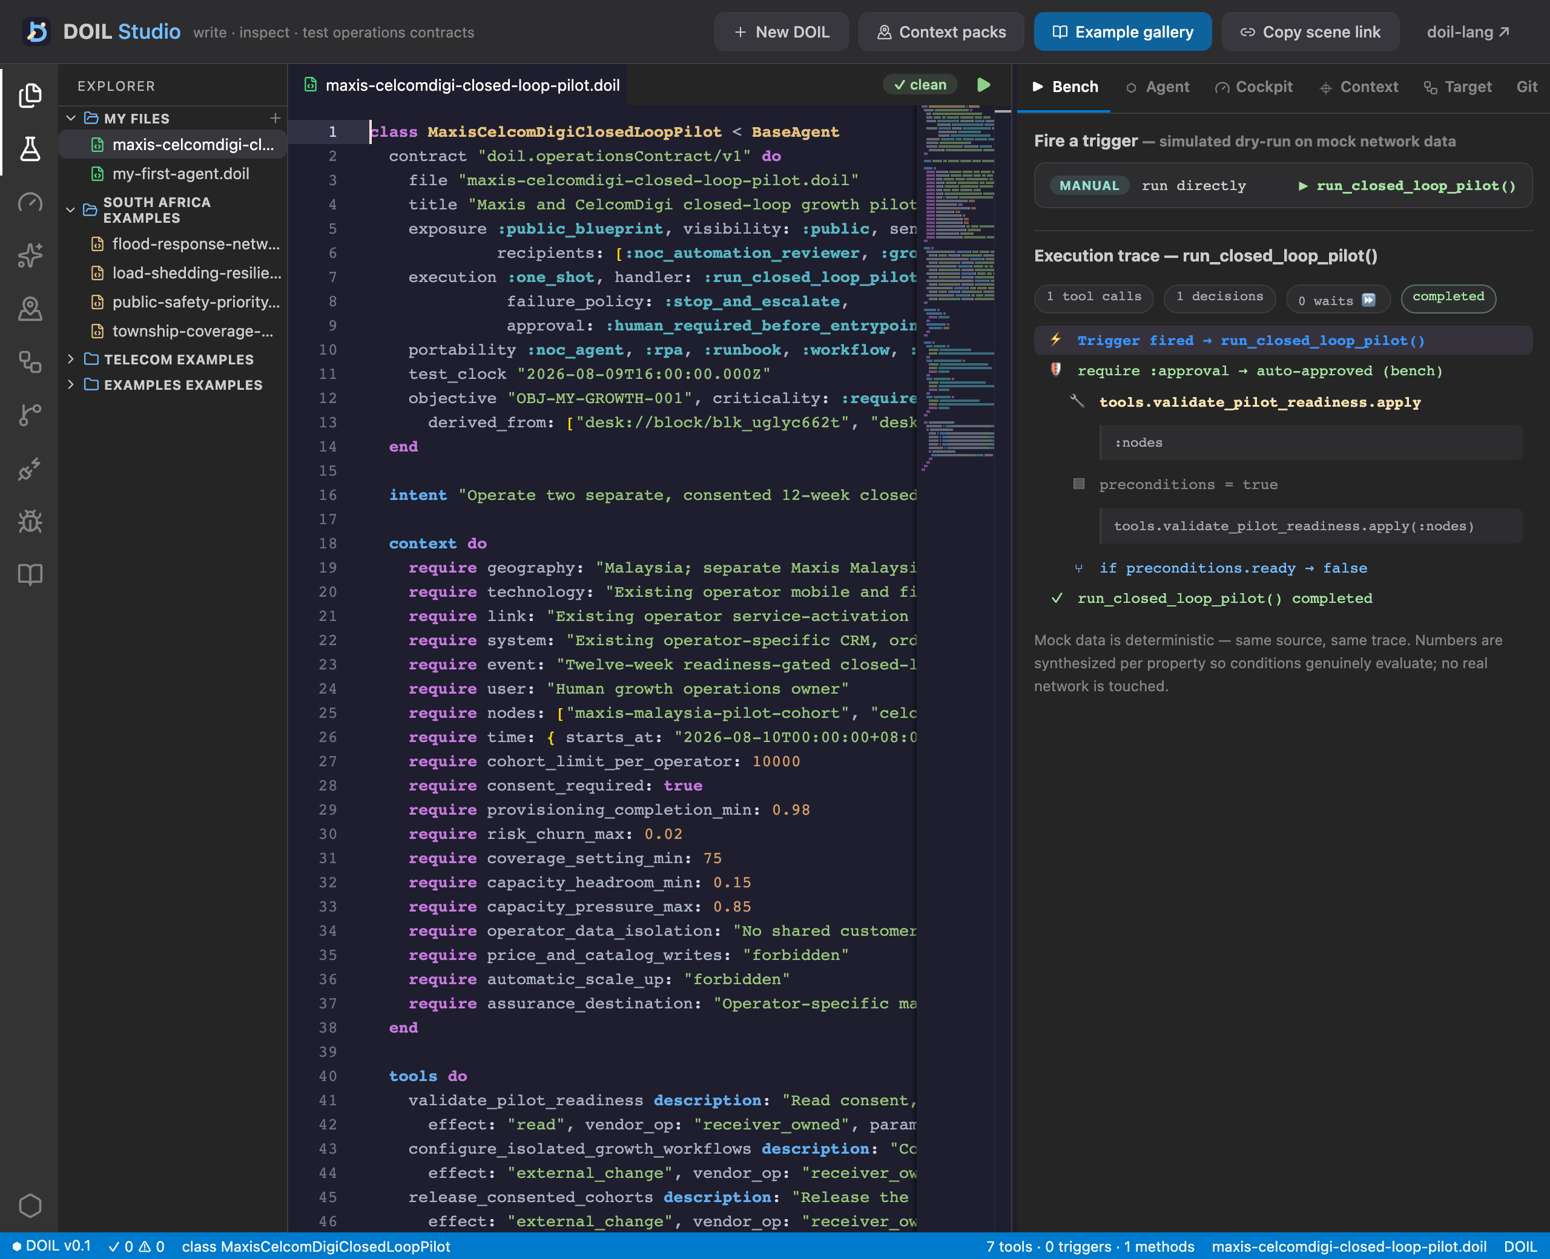This screenshot has width=1550, height=1259.
Task: Follow the doil-lang external link
Action: point(1468,32)
